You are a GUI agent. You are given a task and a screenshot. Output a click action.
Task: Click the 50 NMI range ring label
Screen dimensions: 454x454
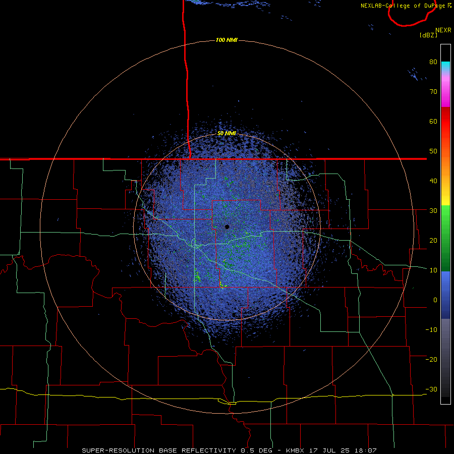coord(226,134)
